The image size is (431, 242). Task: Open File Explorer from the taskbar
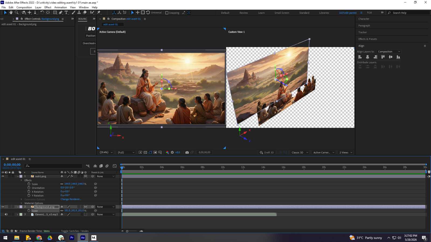pos(17,238)
